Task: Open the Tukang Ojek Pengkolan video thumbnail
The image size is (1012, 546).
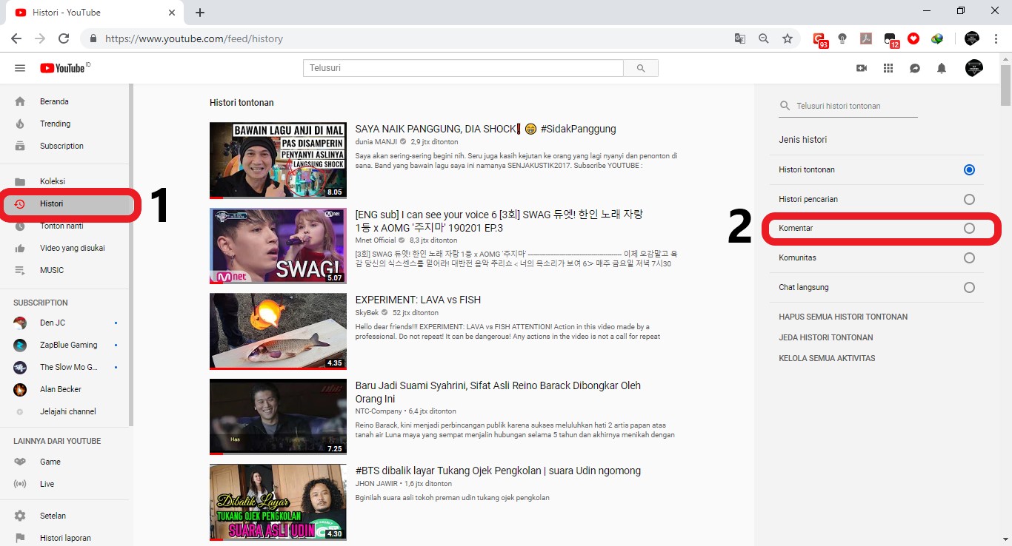Action: point(278,502)
